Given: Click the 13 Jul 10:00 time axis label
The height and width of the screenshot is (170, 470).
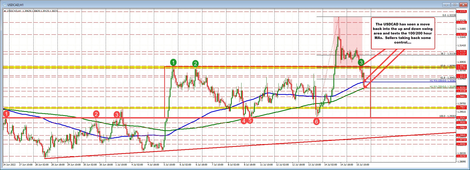Looking at the screenshot, I should pyautogui.click(x=315, y=165).
